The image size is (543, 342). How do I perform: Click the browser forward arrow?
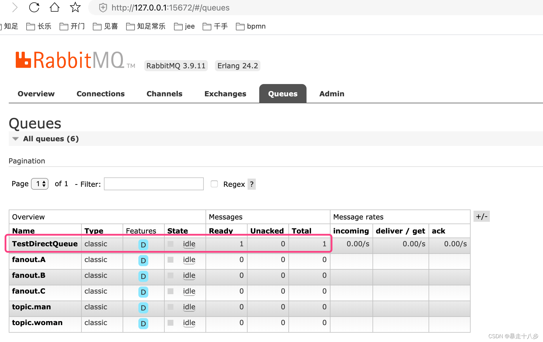15,7
